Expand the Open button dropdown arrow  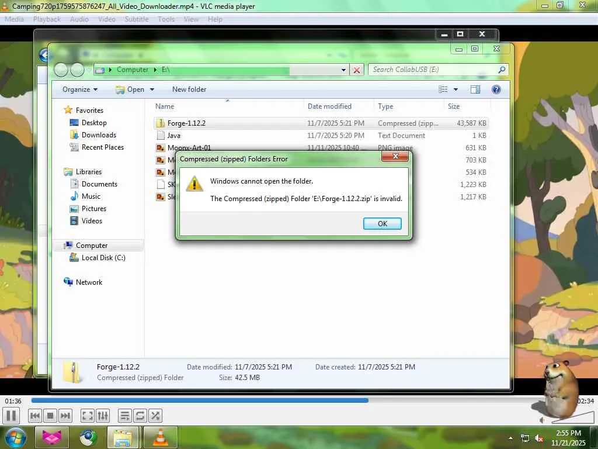[x=152, y=89]
